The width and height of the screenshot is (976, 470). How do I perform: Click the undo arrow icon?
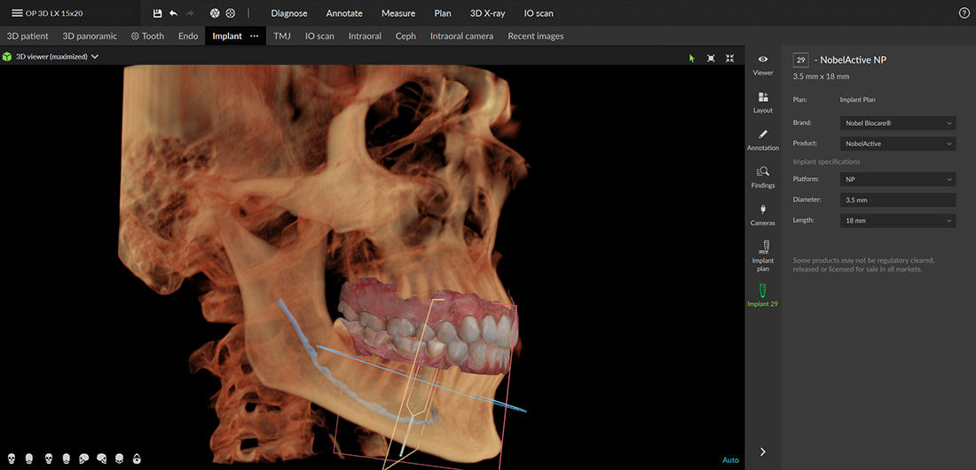pos(173,13)
